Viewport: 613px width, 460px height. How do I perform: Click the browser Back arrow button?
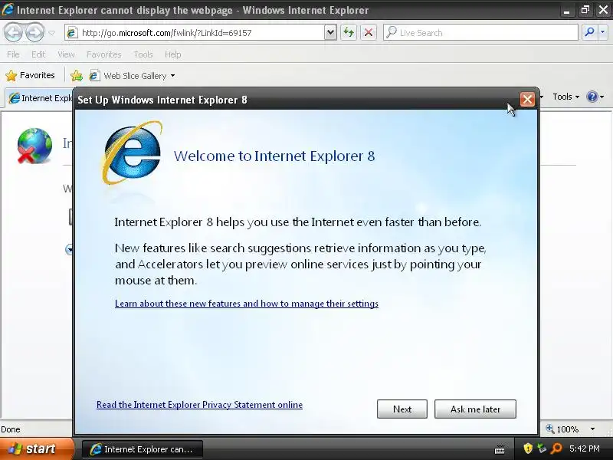click(x=14, y=32)
